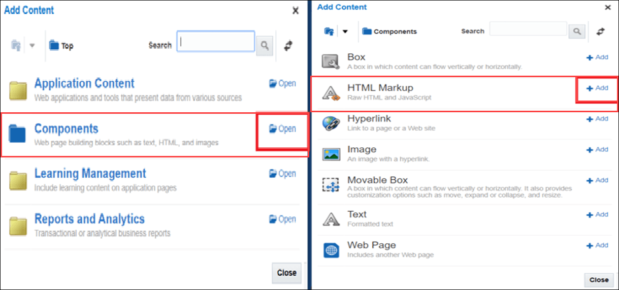Click the Text component icon
619x290 pixels.
click(331, 219)
